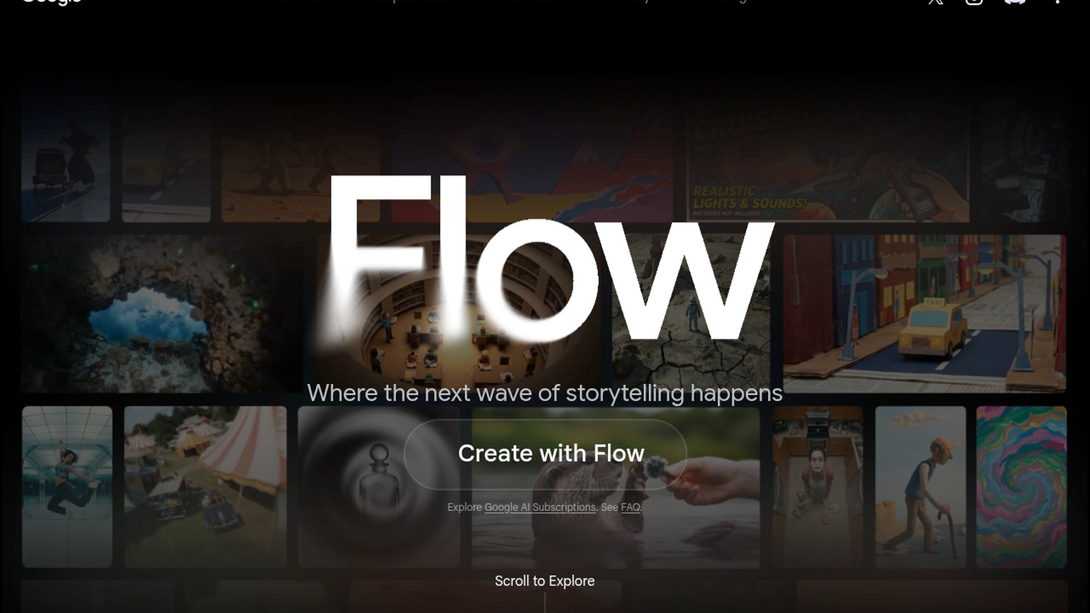Open the yellow taxi street thumbnail
Image resolution: width=1090 pixels, height=613 pixels.
(x=924, y=313)
